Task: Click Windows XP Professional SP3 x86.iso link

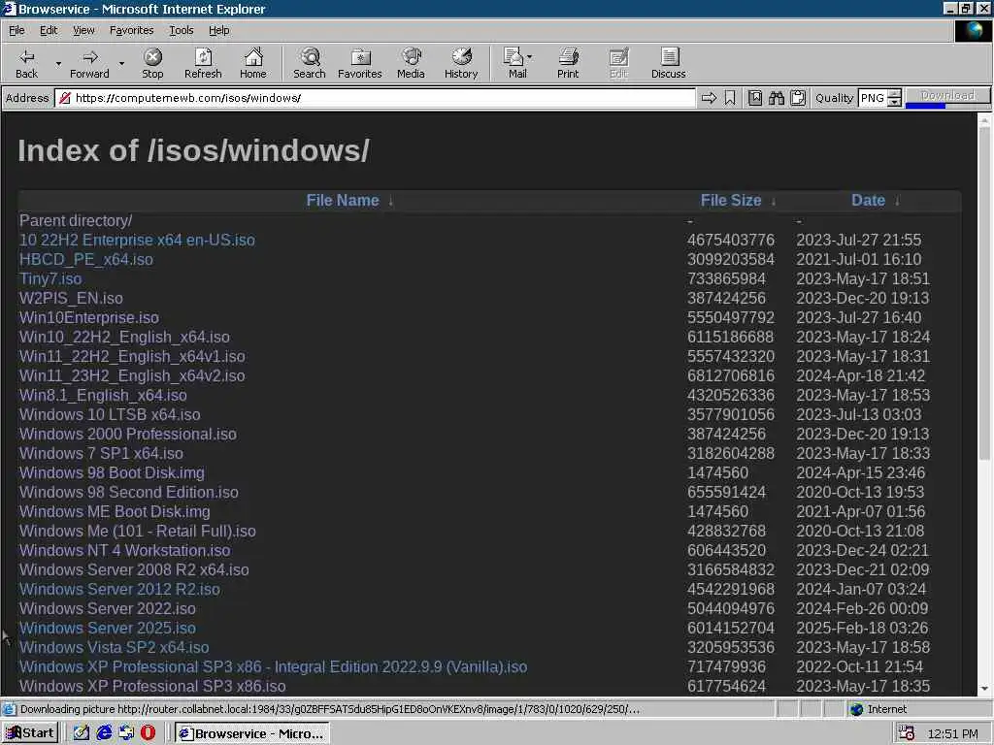Action: 152,686
